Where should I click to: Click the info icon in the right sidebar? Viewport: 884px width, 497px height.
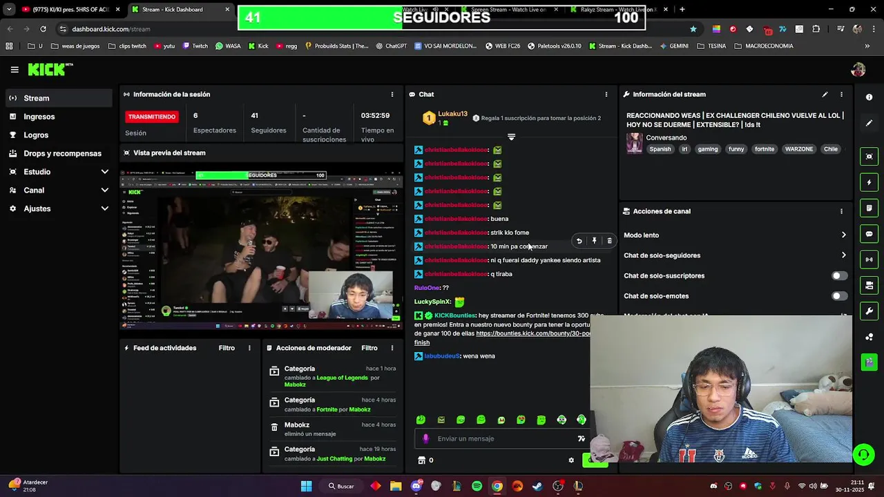click(869, 97)
